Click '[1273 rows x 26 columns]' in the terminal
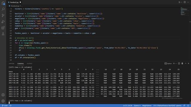Viewport: 191px width, 107px height. (20, 101)
